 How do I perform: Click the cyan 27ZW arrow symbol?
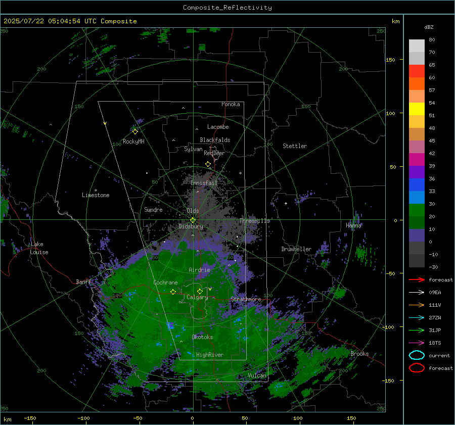tap(417, 318)
